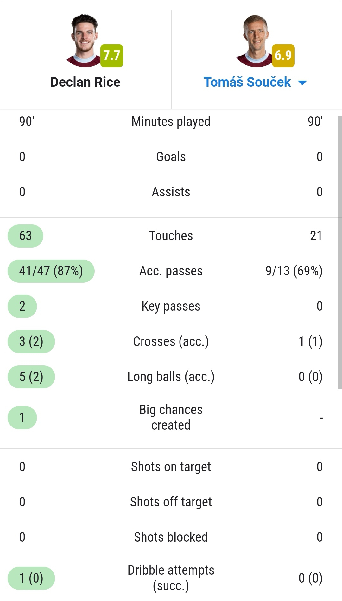
Task: Click Souček's 9/13 (69%) passes value
Action: 294,271
